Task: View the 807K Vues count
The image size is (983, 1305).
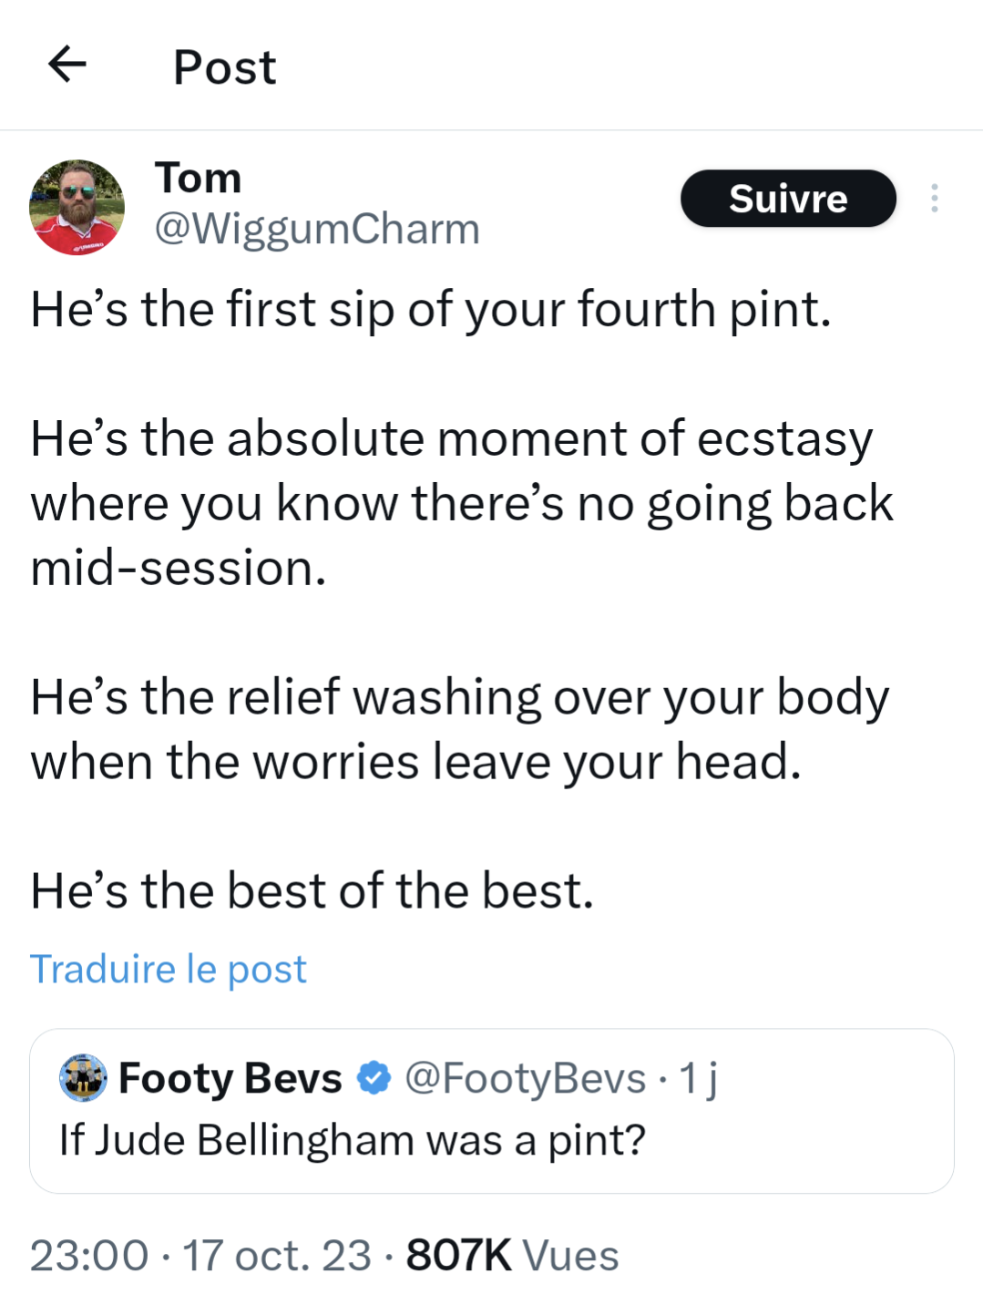Action: pyautogui.click(x=512, y=1256)
